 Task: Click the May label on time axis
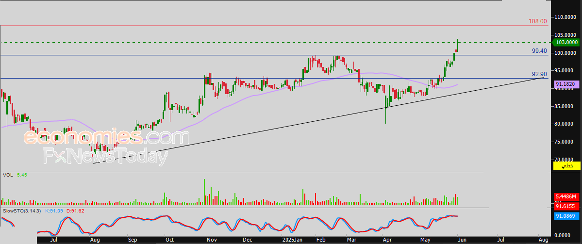coord(425,240)
